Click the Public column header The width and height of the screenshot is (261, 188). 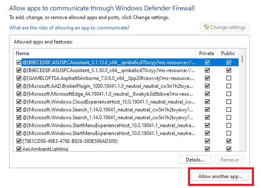228,53
